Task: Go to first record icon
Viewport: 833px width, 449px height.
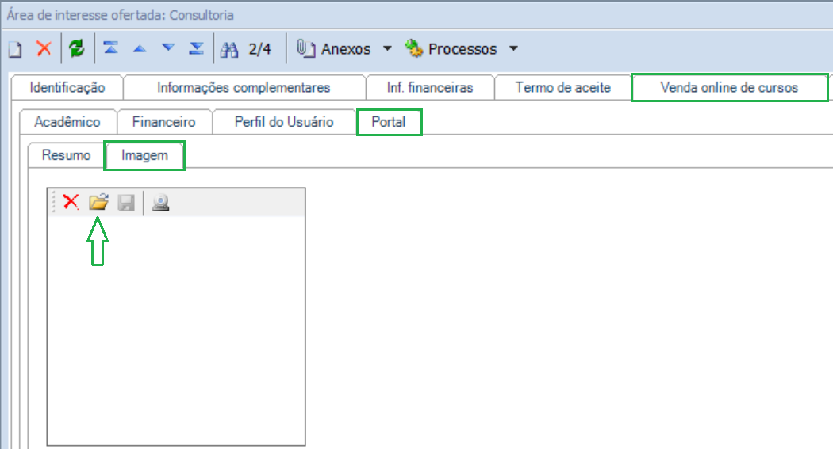Action: point(110,48)
